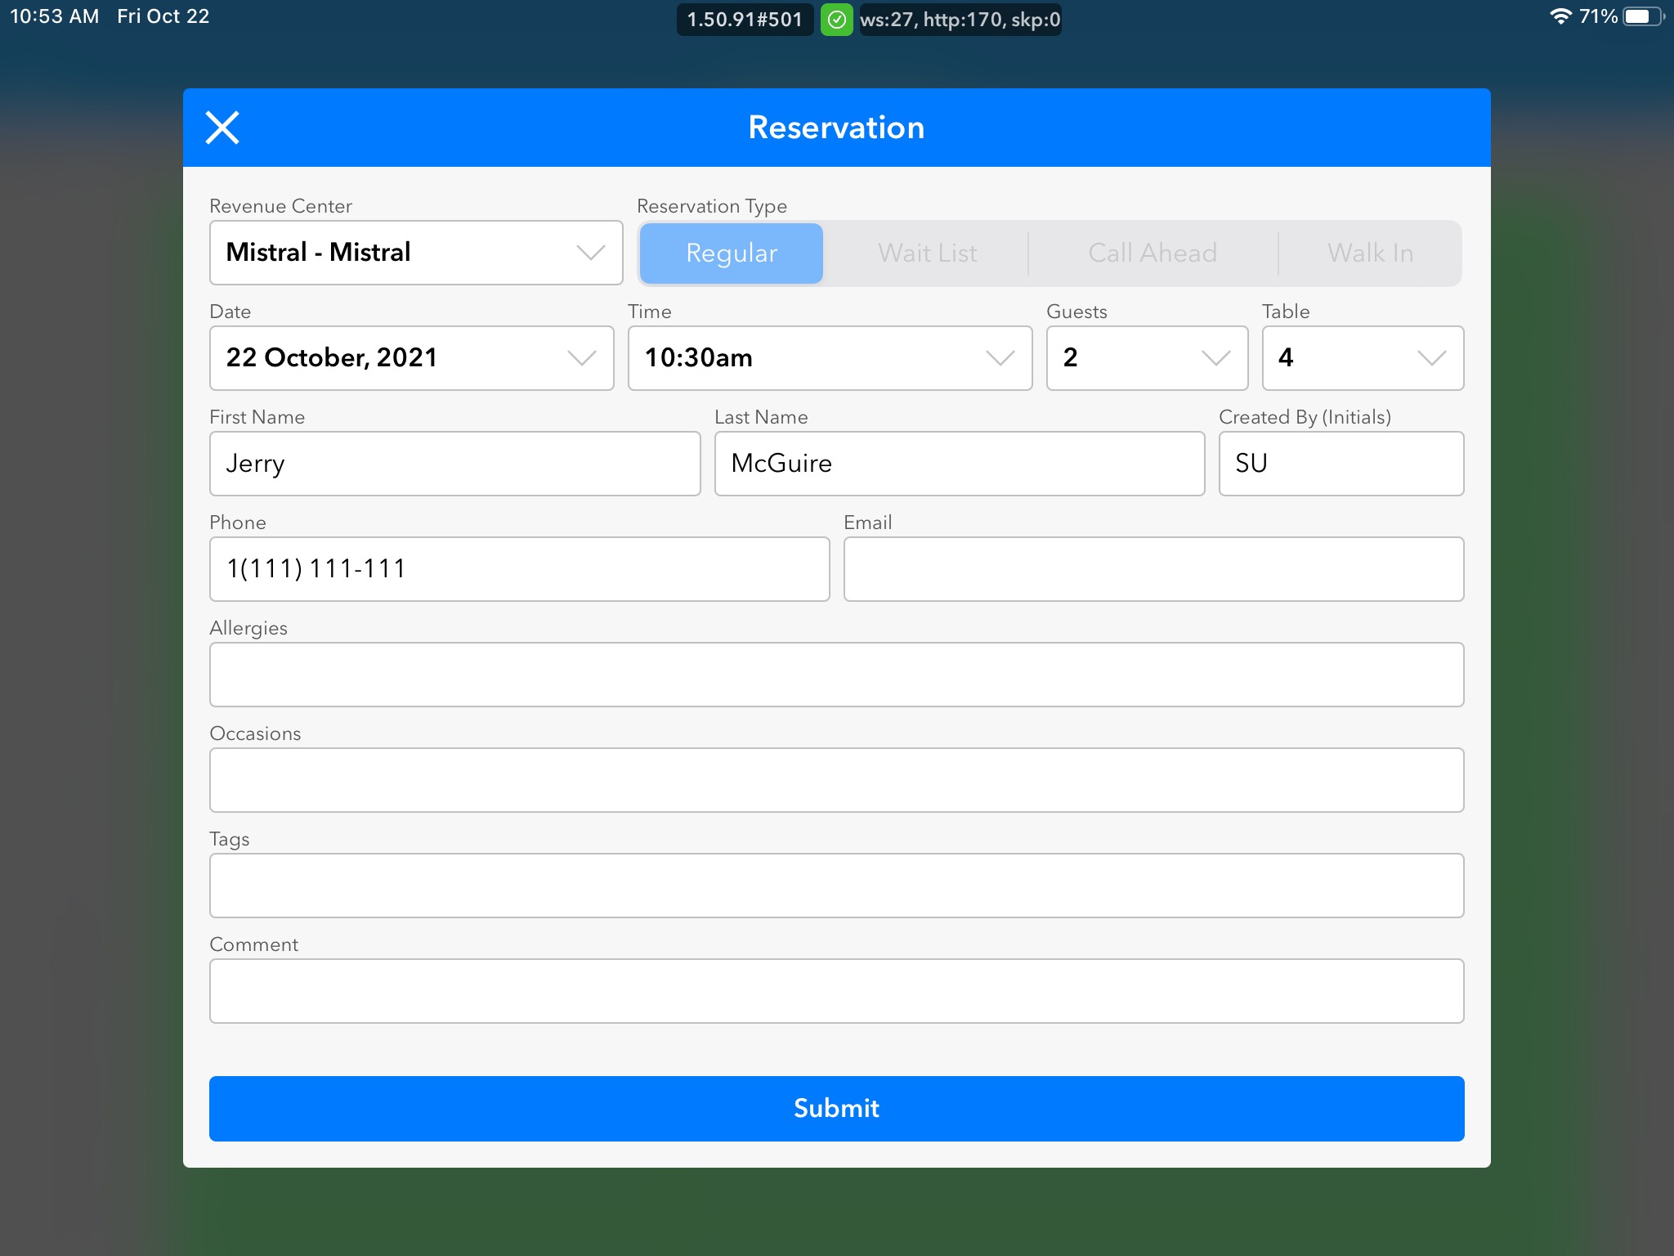The image size is (1674, 1256).
Task: Click the First Name field with Jerry
Action: click(x=454, y=464)
